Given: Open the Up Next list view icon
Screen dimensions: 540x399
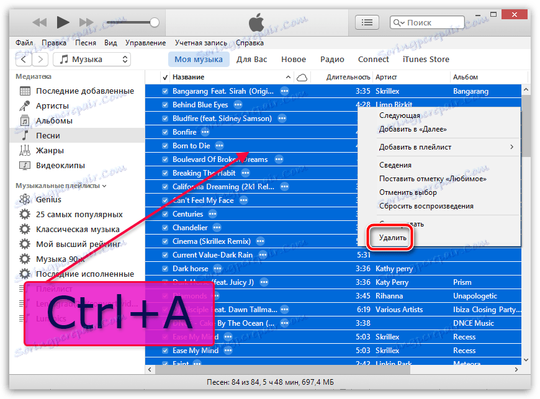Looking at the screenshot, I should pos(367,23).
